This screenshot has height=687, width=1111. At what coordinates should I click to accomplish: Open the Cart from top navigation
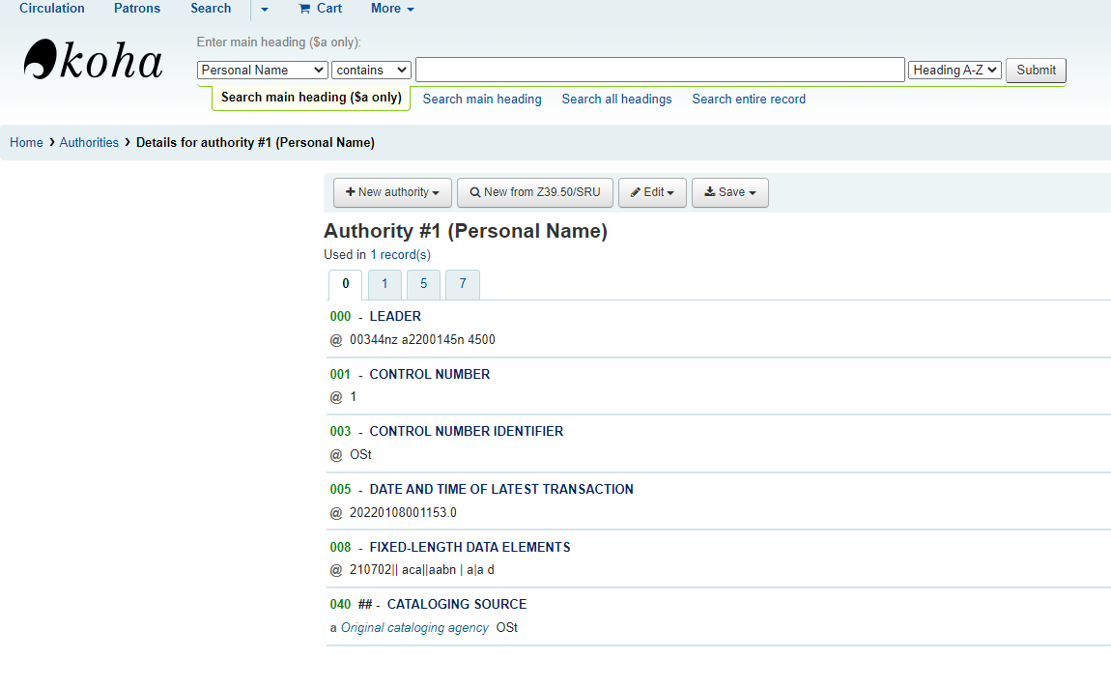pyautogui.click(x=320, y=9)
